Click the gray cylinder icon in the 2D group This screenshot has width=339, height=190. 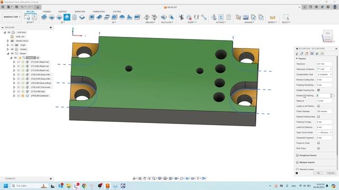[x=74, y=17]
